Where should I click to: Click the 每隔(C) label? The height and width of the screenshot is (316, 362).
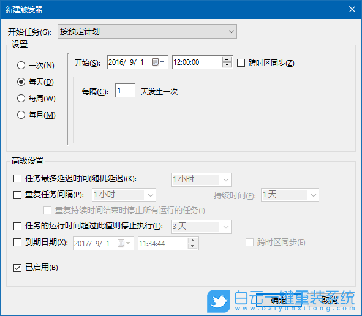95,92
